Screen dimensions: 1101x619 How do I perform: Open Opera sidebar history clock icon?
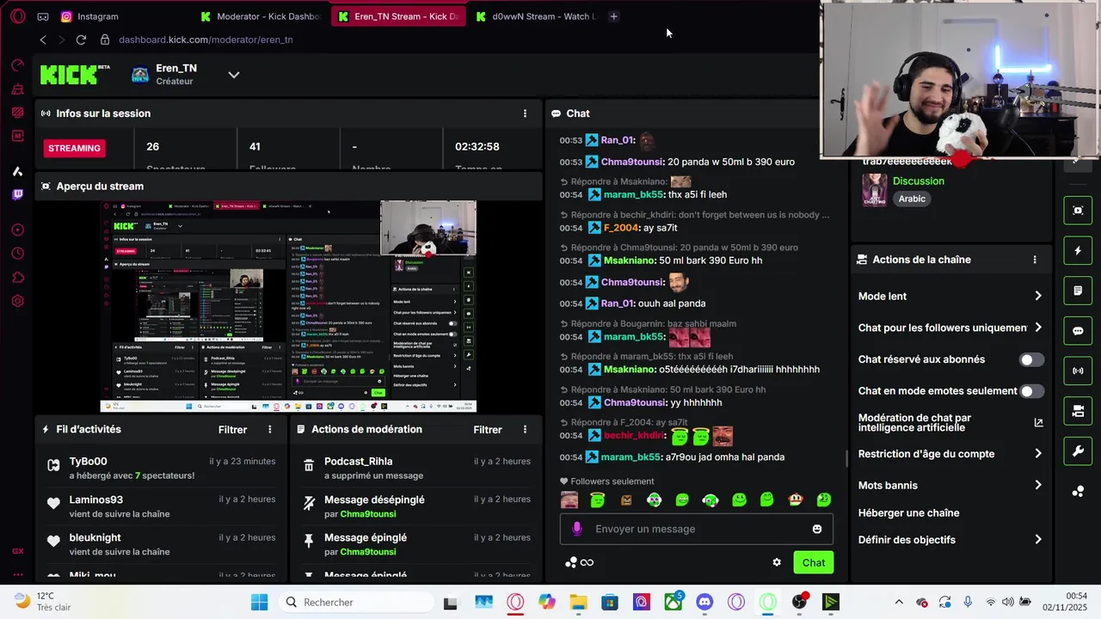[17, 254]
